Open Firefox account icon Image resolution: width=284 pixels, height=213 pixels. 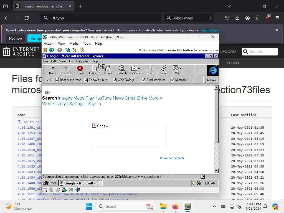[x=247, y=18]
